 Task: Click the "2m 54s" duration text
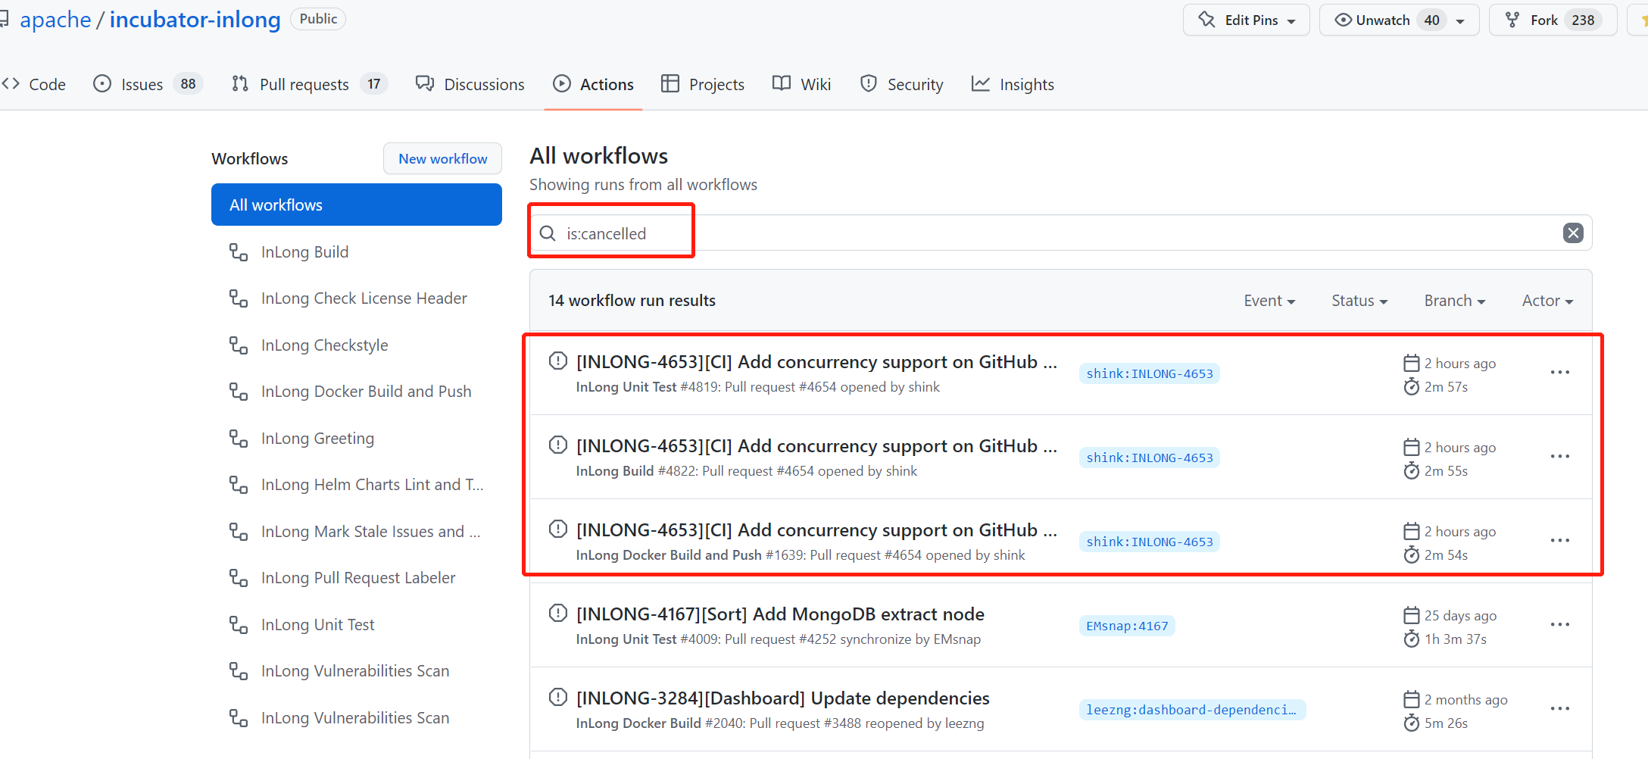pyautogui.click(x=1446, y=555)
